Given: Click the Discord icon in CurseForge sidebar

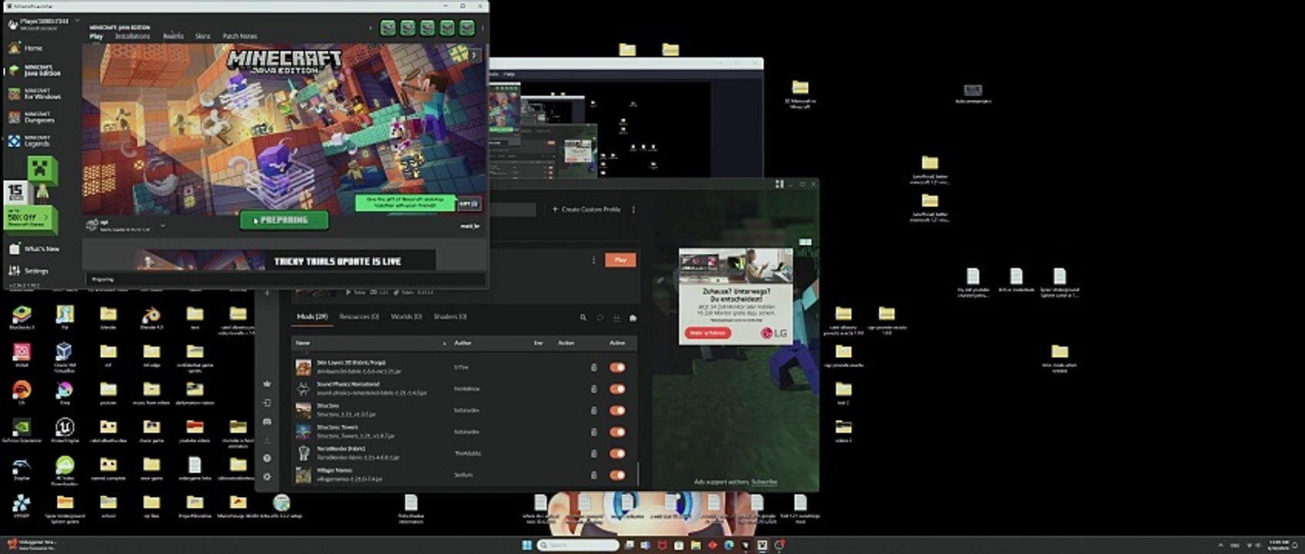Looking at the screenshot, I should (267, 422).
